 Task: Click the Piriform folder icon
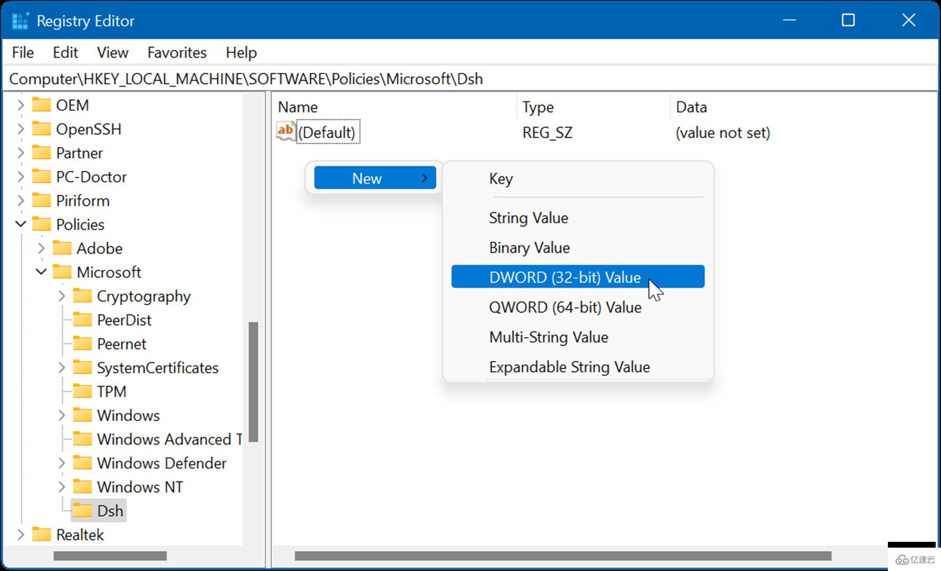point(41,200)
